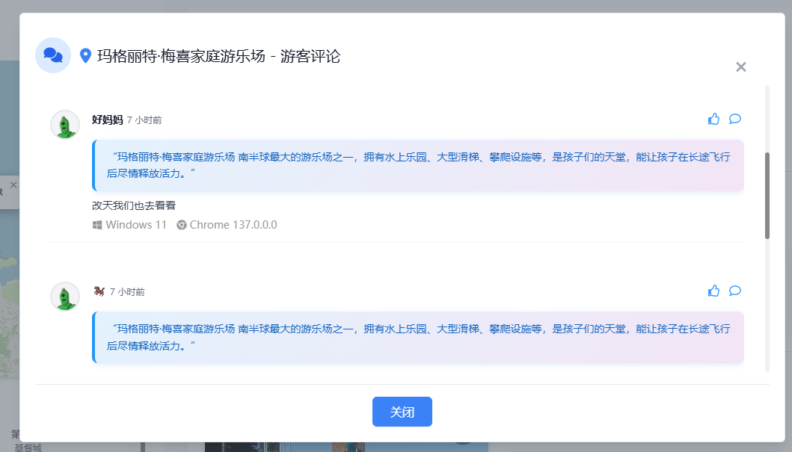
Task: Click the Chrome browser icon
Action: pos(182,225)
